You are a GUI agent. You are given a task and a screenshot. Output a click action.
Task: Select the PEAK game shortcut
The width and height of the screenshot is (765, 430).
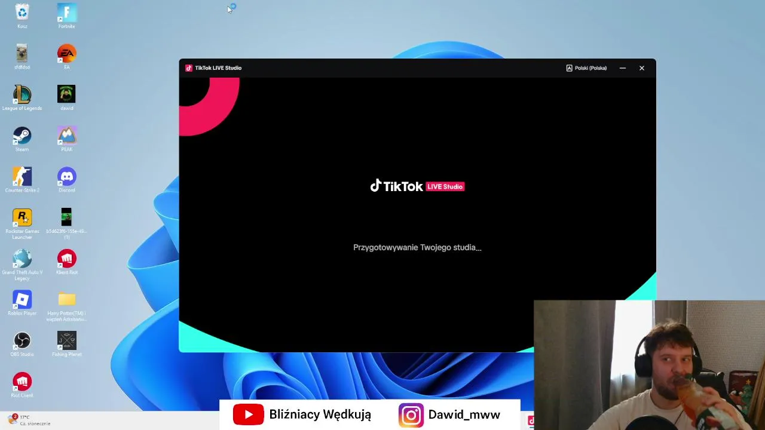[66, 139]
